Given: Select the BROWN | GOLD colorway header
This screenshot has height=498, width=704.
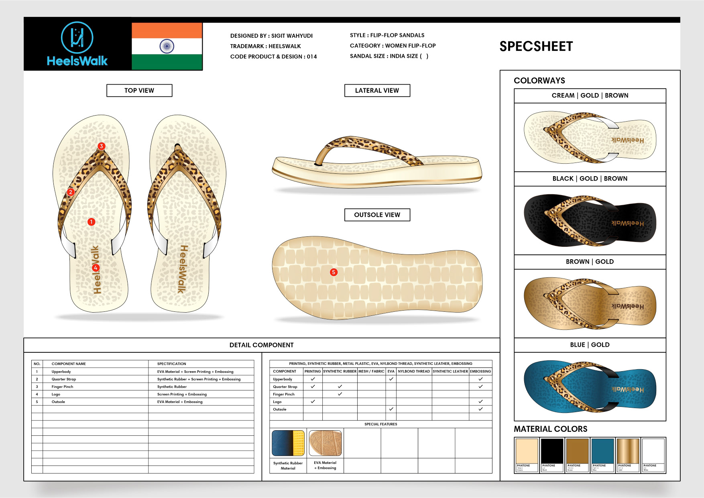Looking at the screenshot, I should [x=590, y=262].
